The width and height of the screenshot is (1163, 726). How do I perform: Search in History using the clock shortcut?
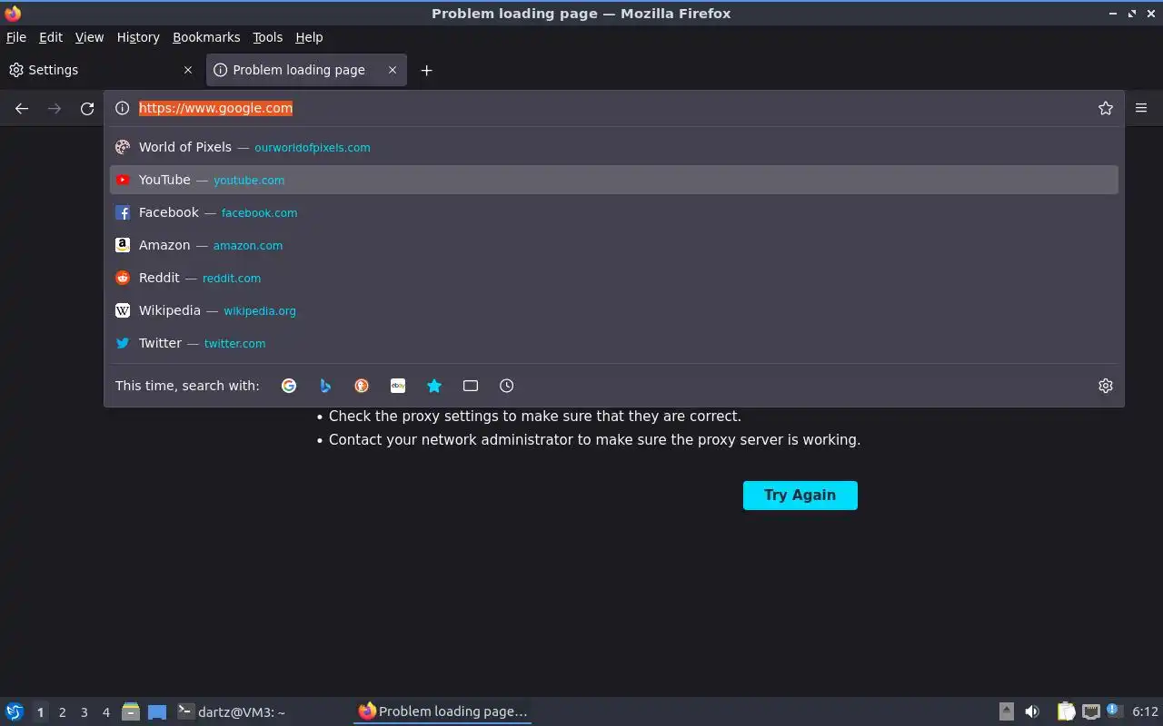point(507,386)
